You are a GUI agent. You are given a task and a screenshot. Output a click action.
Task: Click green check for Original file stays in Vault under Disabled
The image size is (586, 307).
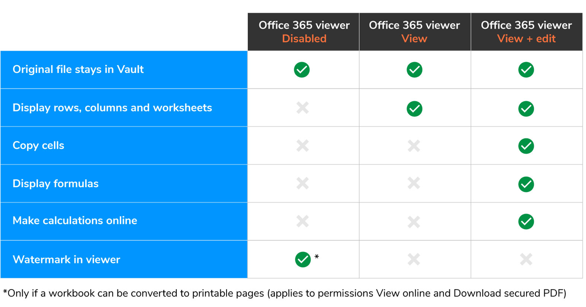pyautogui.click(x=302, y=70)
